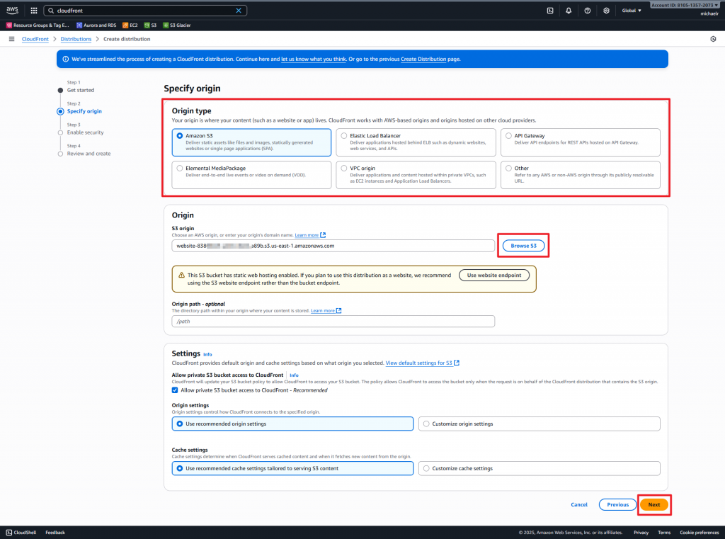The width and height of the screenshot is (725, 539).
Task: Open Info link beside Allow private S3 access
Action: click(294, 375)
